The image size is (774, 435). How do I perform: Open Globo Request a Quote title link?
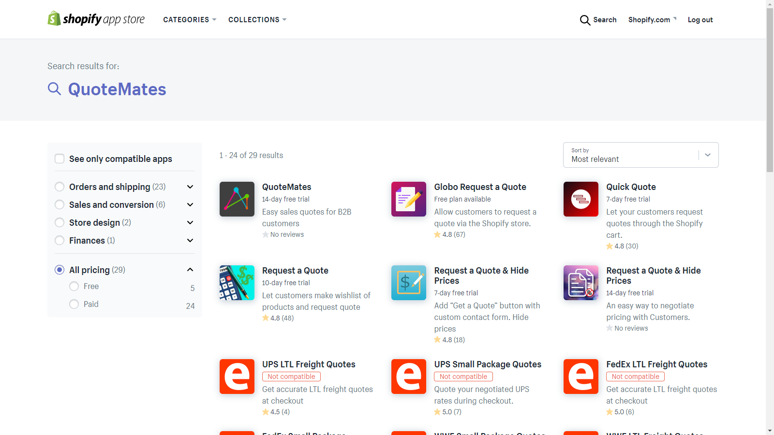point(480,187)
